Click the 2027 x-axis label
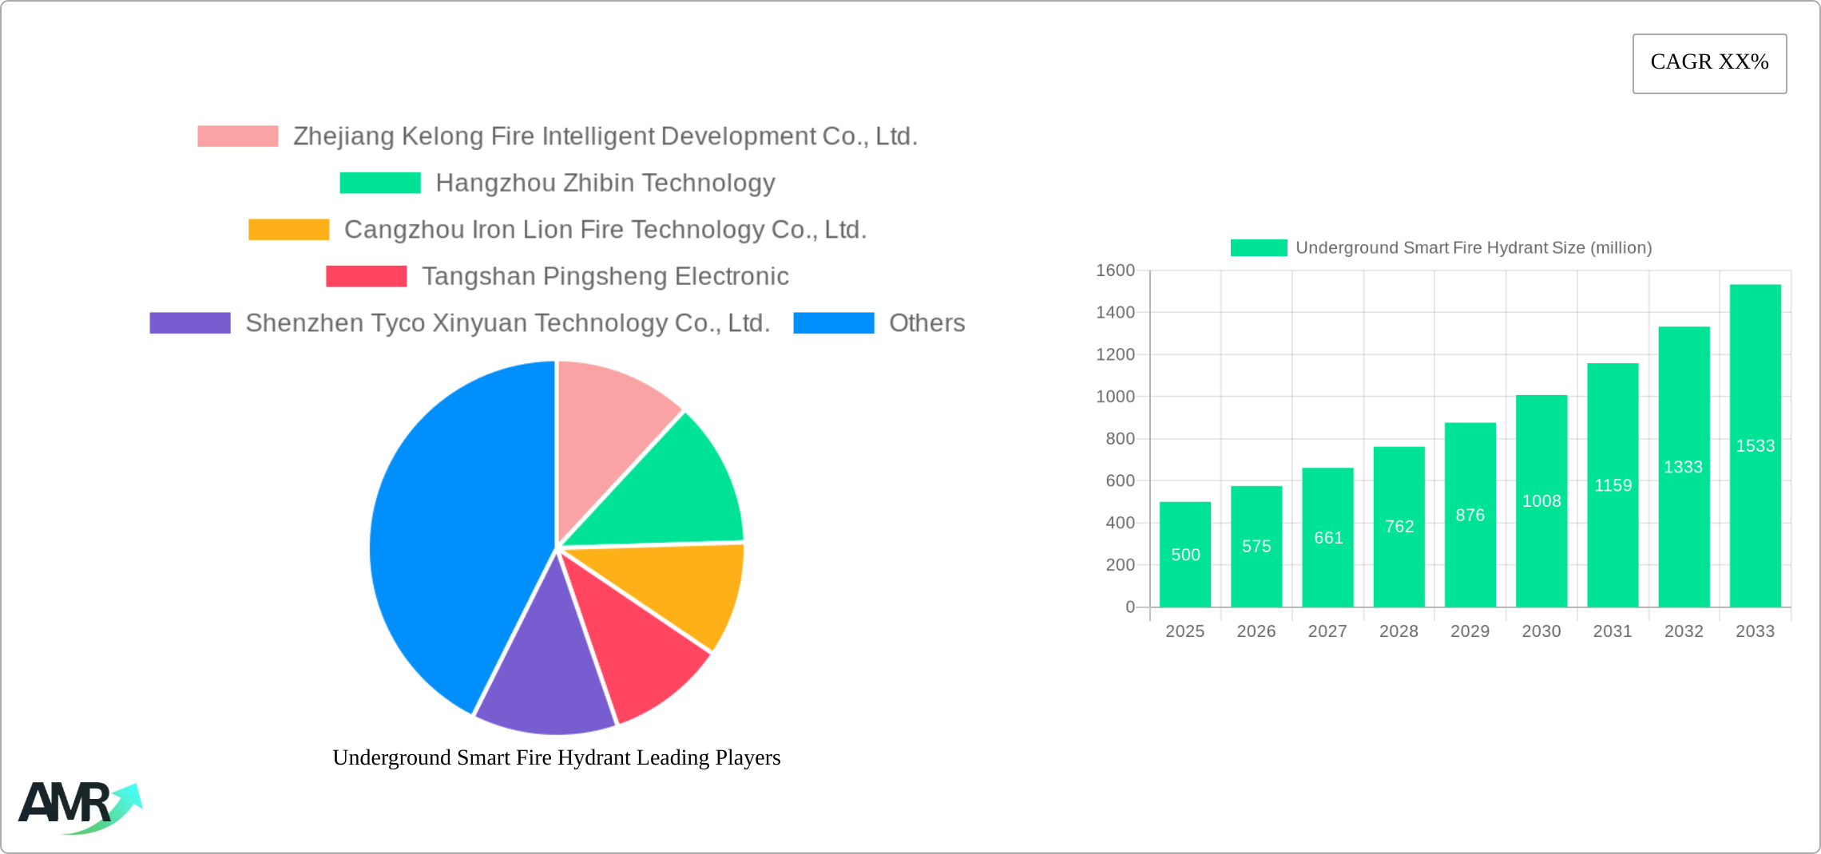Viewport: 1821px width, 854px height. (x=1327, y=631)
